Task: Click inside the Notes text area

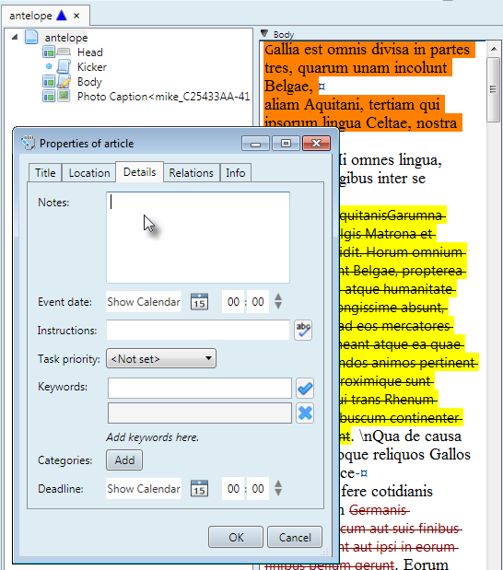Action: point(198,238)
